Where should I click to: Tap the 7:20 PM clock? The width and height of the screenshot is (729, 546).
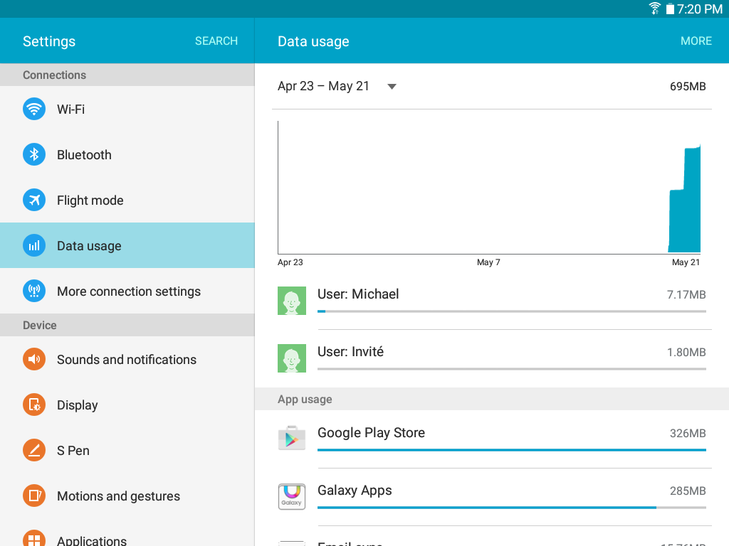(700, 9)
